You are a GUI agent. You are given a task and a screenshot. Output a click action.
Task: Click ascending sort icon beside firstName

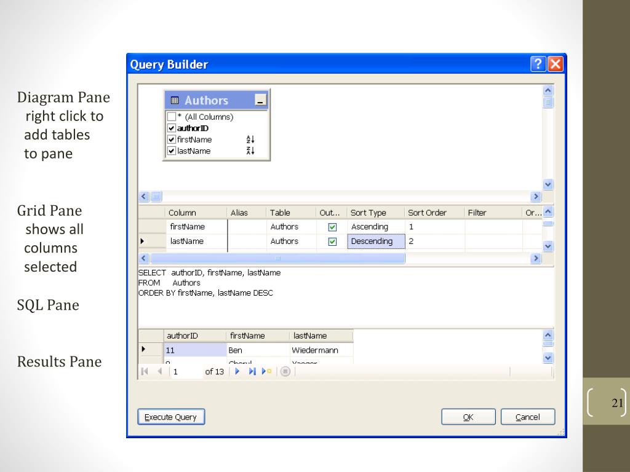[250, 140]
